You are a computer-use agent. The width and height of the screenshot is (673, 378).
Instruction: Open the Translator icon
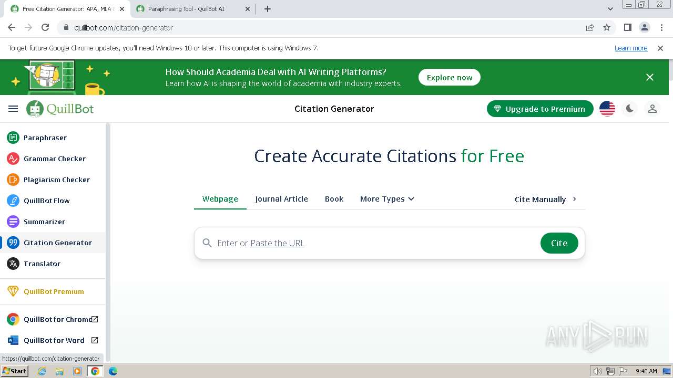[x=13, y=264]
